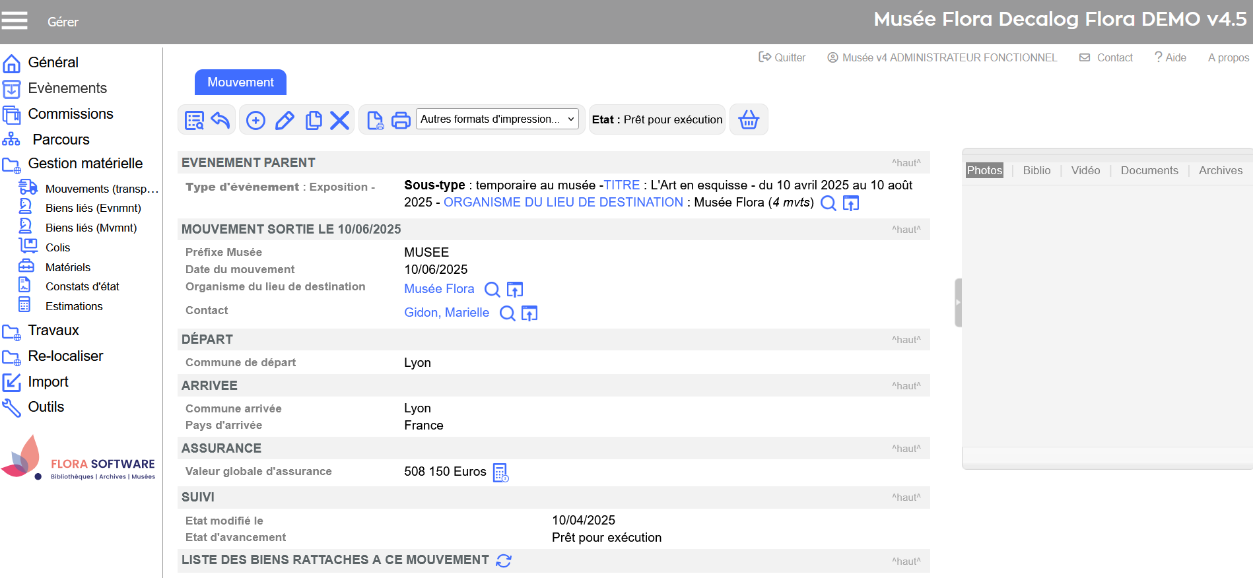Viewport: 1253px width, 578px height.
Task: Delete the movement with X icon
Action: [x=339, y=120]
